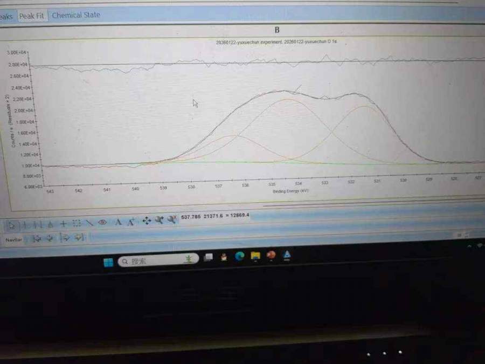
Task: Open the orange round taskbar app
Action: (271, 255)
